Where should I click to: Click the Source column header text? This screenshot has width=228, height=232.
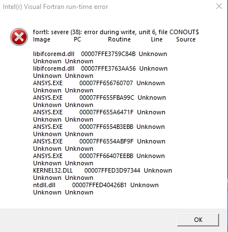(186, 39)
